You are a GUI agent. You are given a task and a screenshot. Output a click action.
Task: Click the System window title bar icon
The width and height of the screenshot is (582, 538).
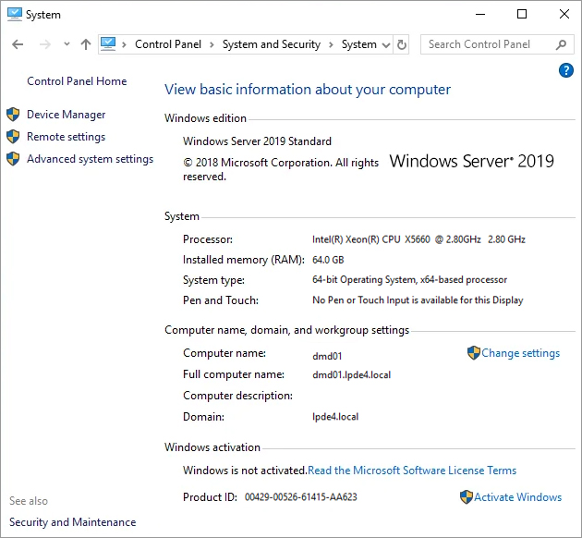coord(15,15)
